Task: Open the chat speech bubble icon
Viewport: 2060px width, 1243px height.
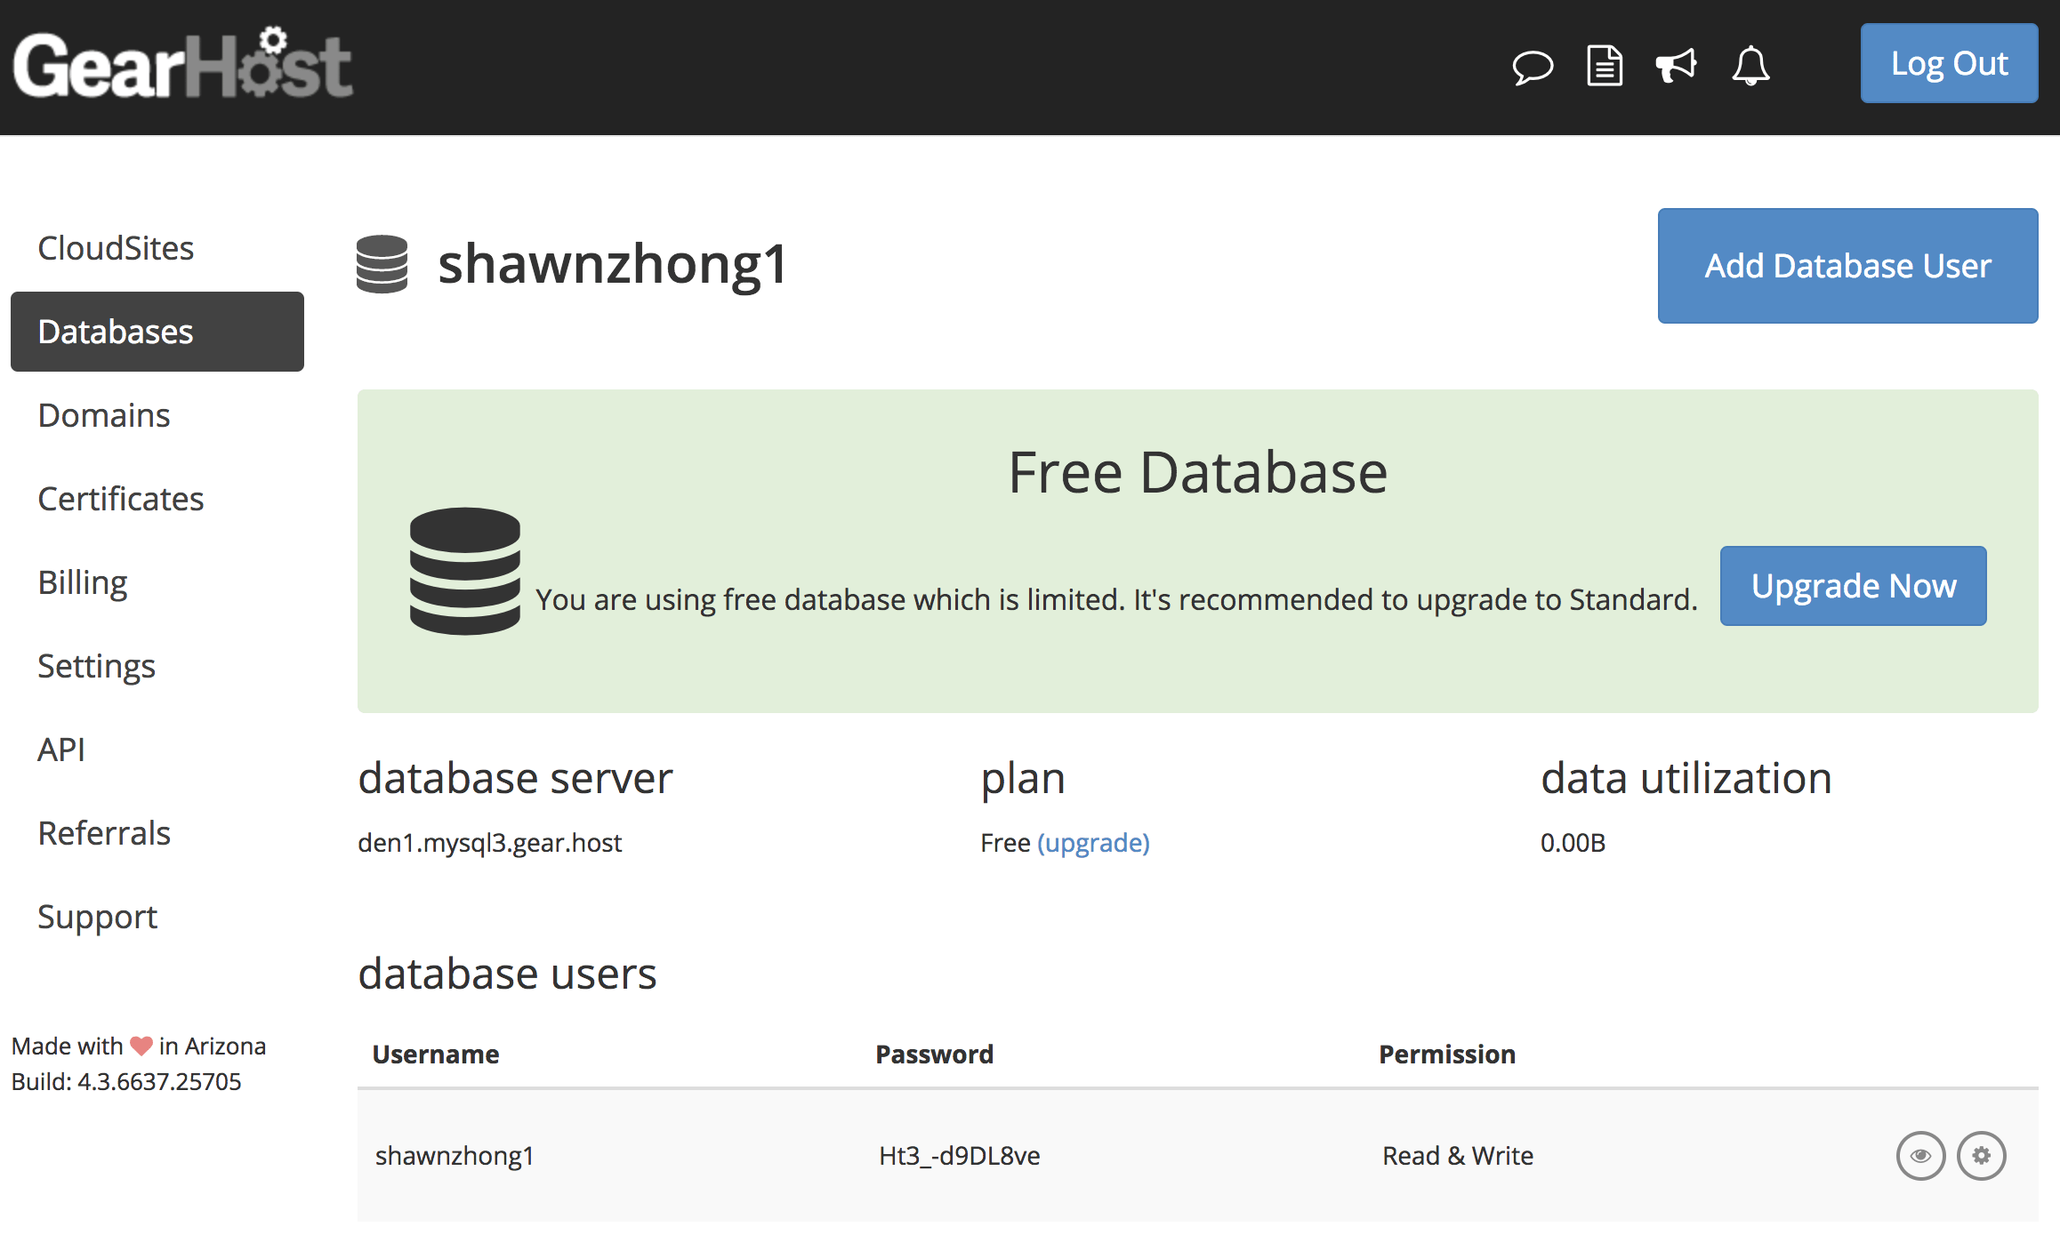Action: coord(1533,67)
